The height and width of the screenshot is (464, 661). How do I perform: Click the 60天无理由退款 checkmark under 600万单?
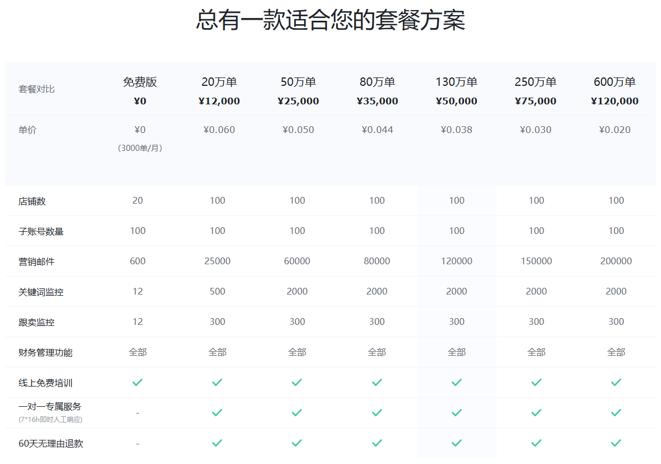pyautogui.click(x=616, y=443)
